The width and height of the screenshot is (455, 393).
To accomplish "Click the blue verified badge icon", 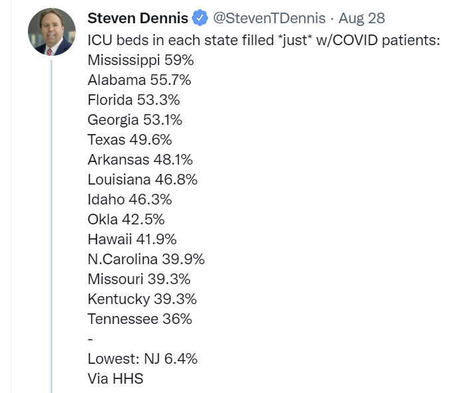I will click(201, 19).
